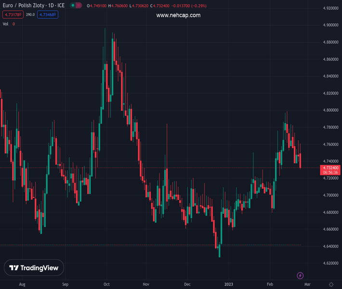Select the Euro / Polish Zloty symbol title
The image size is (342, 289).
coord(34,6)
